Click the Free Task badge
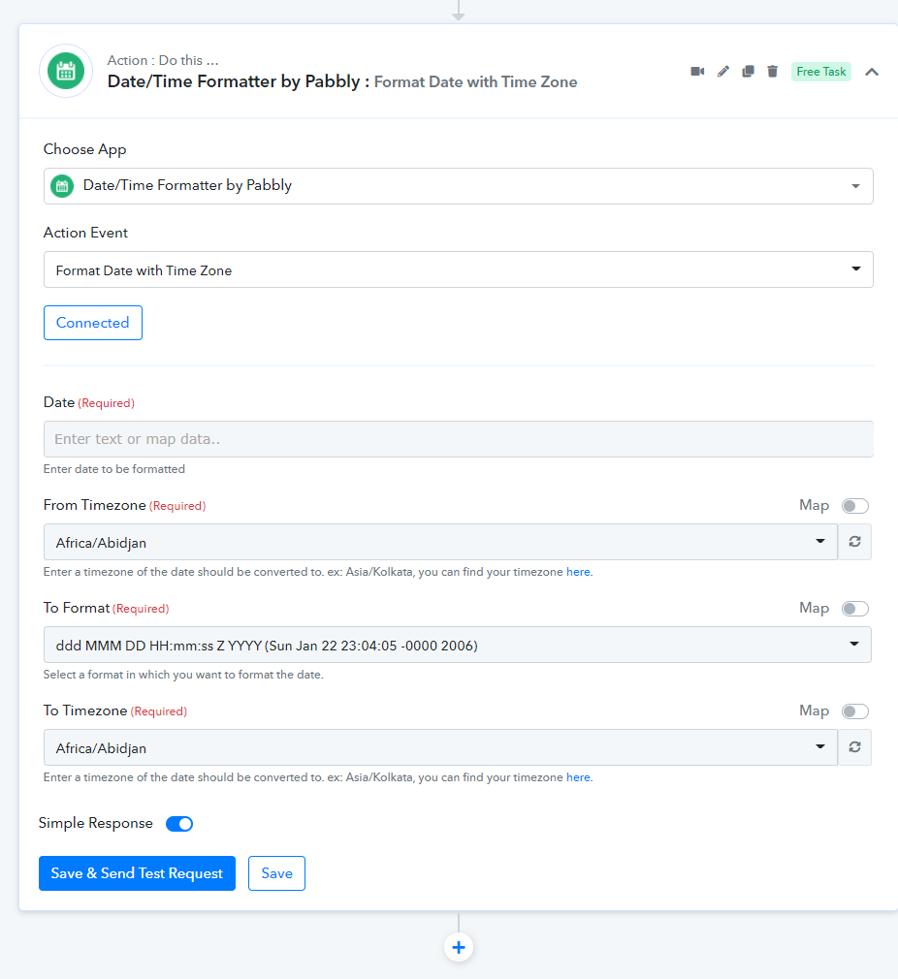The image size is (898, 979). point(820,72)
